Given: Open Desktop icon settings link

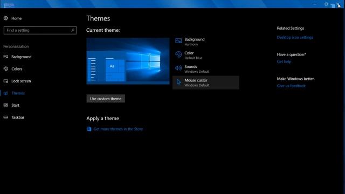Looking at the screenshot, I should (295, 37).
